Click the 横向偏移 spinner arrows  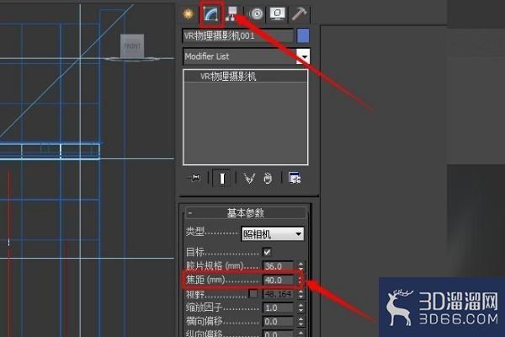coord(300,322)
